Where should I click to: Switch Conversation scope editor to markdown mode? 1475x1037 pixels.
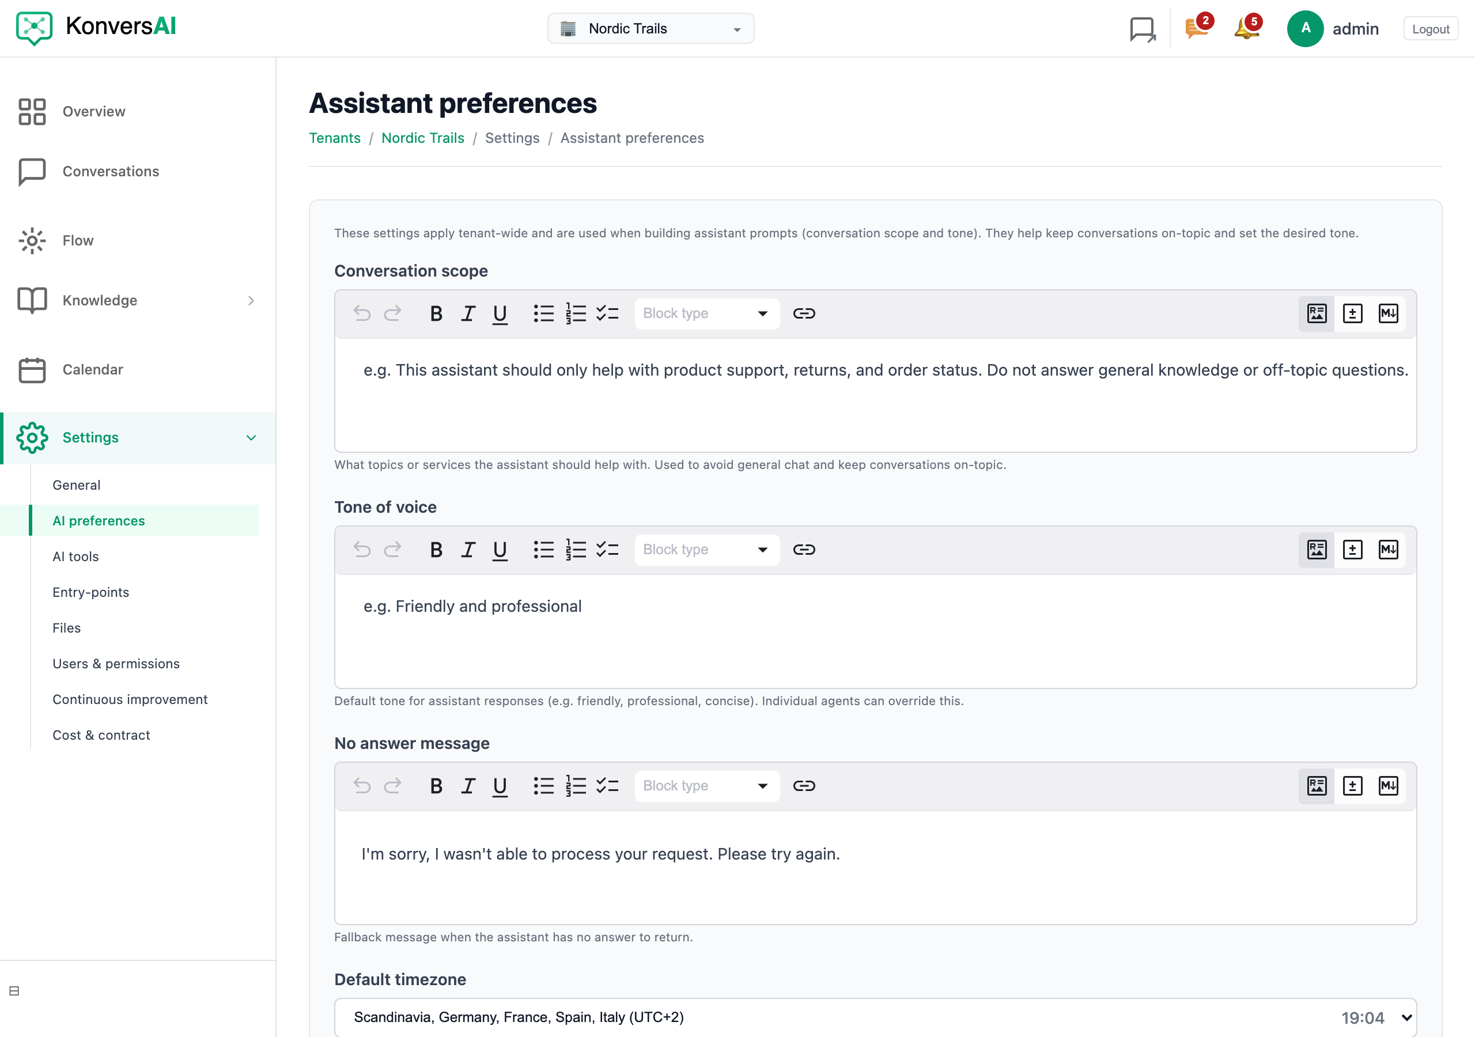coord(1388,313)
